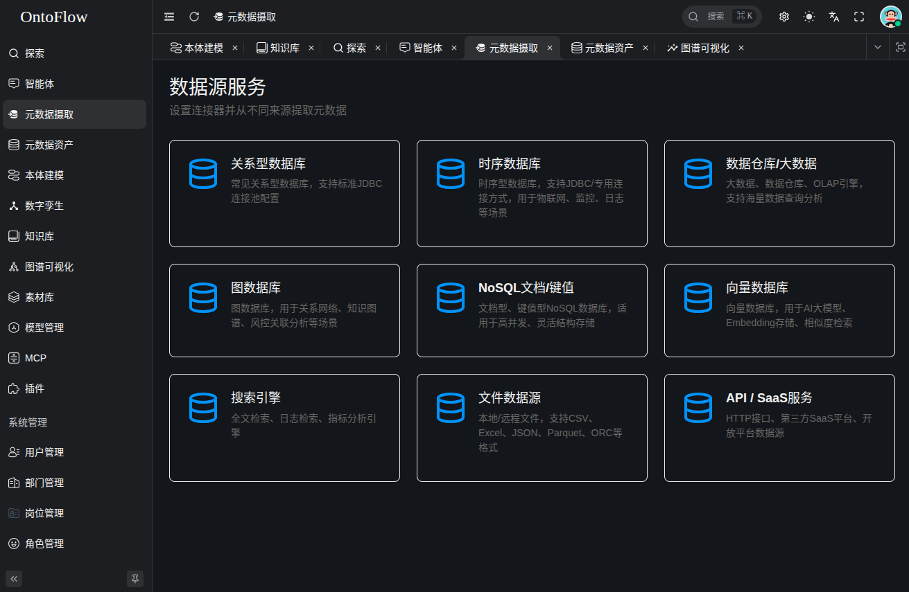Open 本体建模 in the sidebar
This screenshot has width=909, height=592.
(x=74, y=175)
